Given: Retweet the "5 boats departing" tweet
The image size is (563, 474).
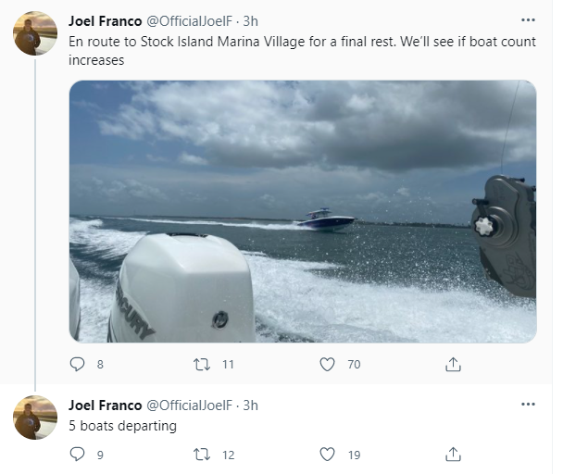Looking at the screenshot, I should 201,455.
